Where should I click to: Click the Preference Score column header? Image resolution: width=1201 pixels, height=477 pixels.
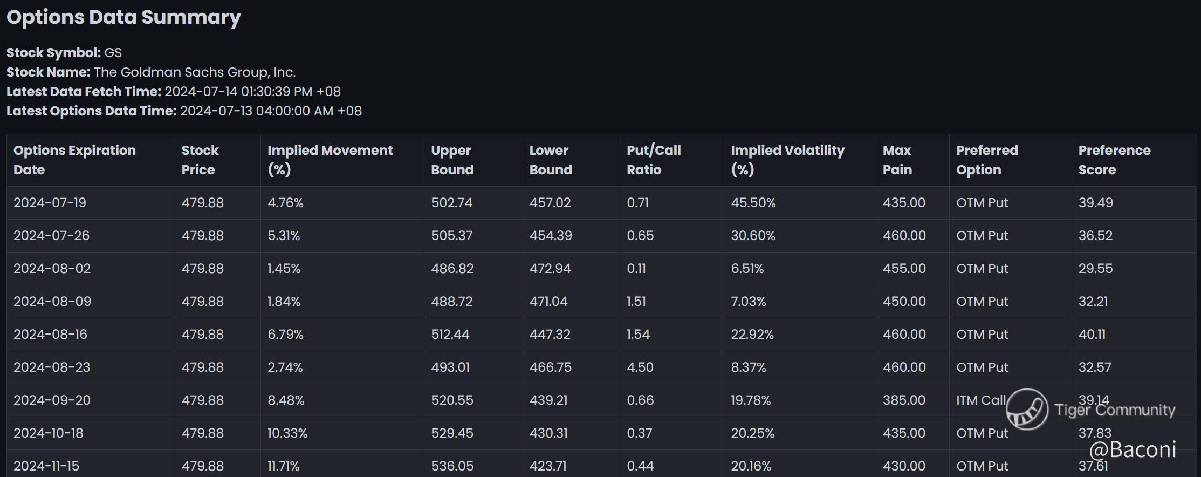point(1114,160)
